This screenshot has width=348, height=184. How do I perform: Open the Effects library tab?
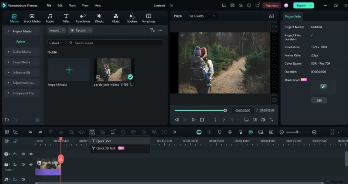tap(99, 18)
